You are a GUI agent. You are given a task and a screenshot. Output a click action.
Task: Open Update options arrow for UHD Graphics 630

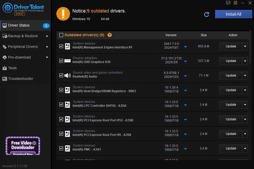pyautogui.click(x=245, y=61)
